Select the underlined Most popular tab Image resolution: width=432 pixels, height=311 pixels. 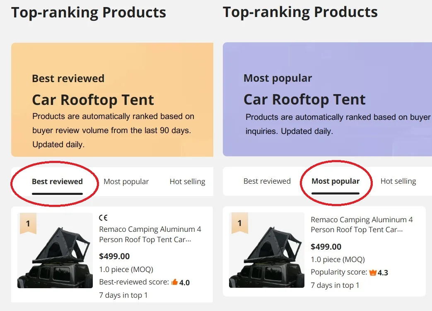[x=335, y=181]
